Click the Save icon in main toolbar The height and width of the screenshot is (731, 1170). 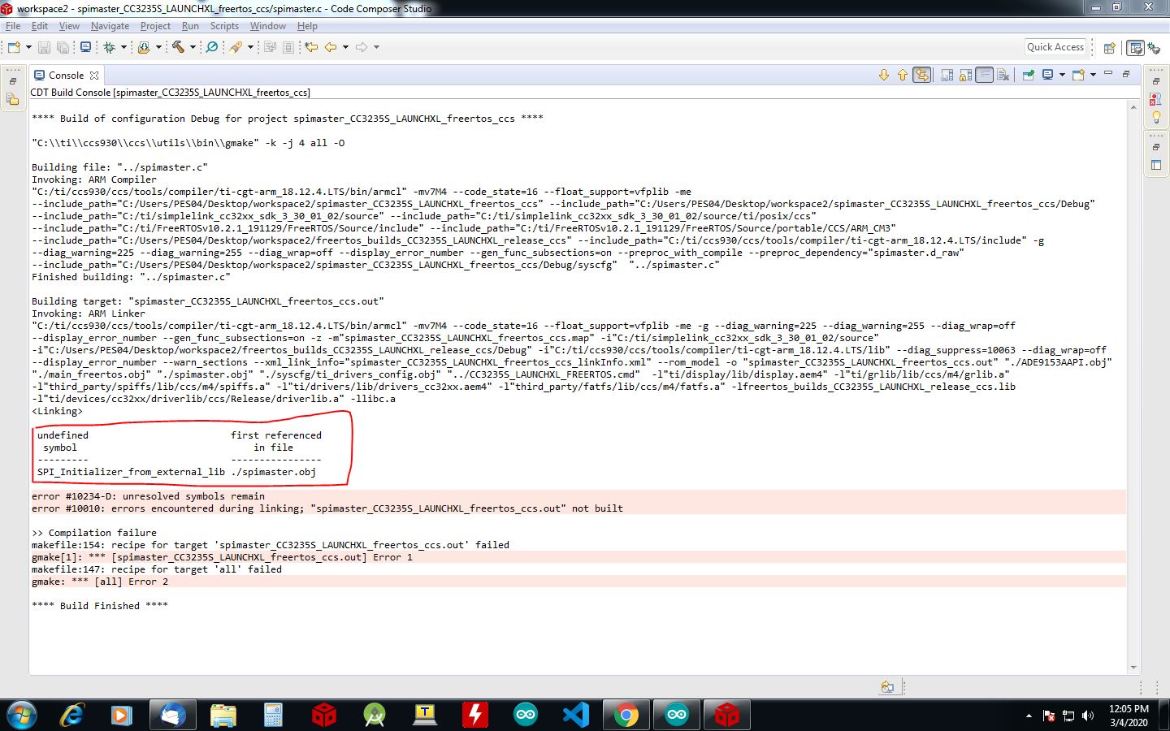click(x=44, y=47)
